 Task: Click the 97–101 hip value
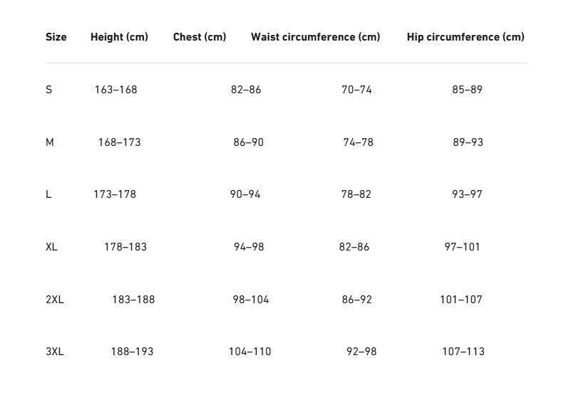click(462, 247)
